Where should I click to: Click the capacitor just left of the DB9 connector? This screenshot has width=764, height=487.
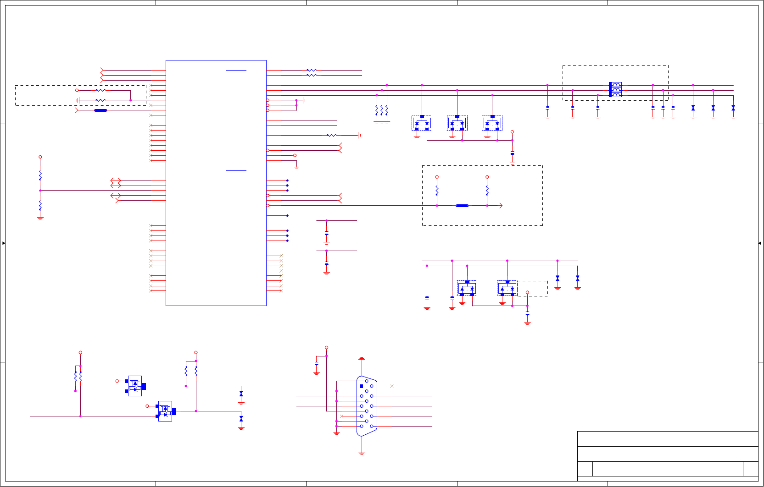pos(317,364)
